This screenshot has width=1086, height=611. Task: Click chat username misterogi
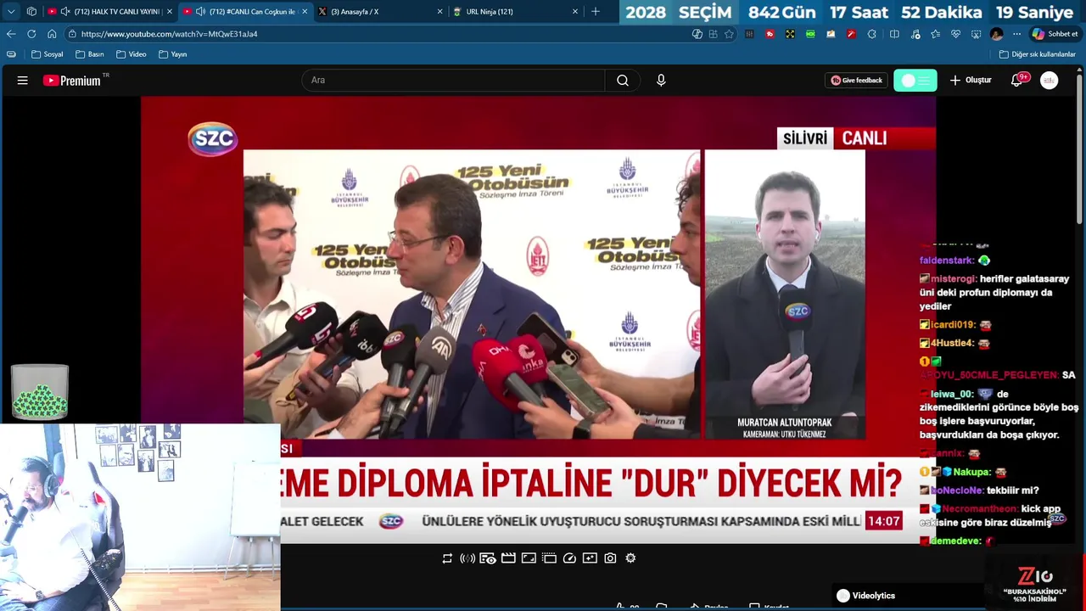(x=953, y=279)
